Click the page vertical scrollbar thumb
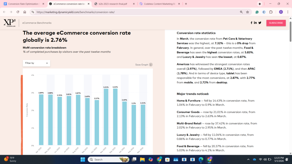This screenshot has height=164, width=292. click(x=291, y=32)
